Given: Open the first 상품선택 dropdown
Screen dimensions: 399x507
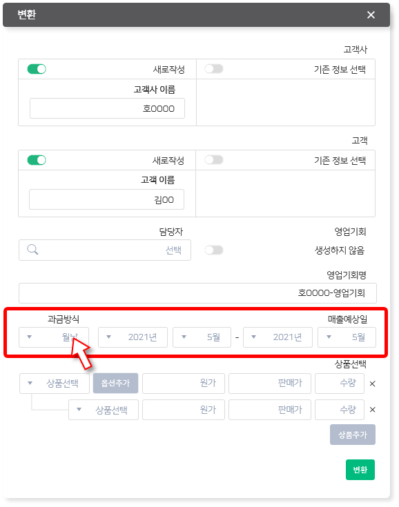Looking at the screenshot, I should [55, 384].
